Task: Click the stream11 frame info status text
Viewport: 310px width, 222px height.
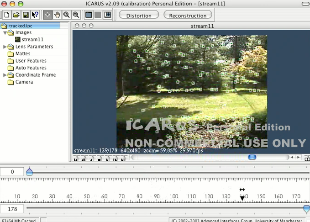Action: (138, 151)
